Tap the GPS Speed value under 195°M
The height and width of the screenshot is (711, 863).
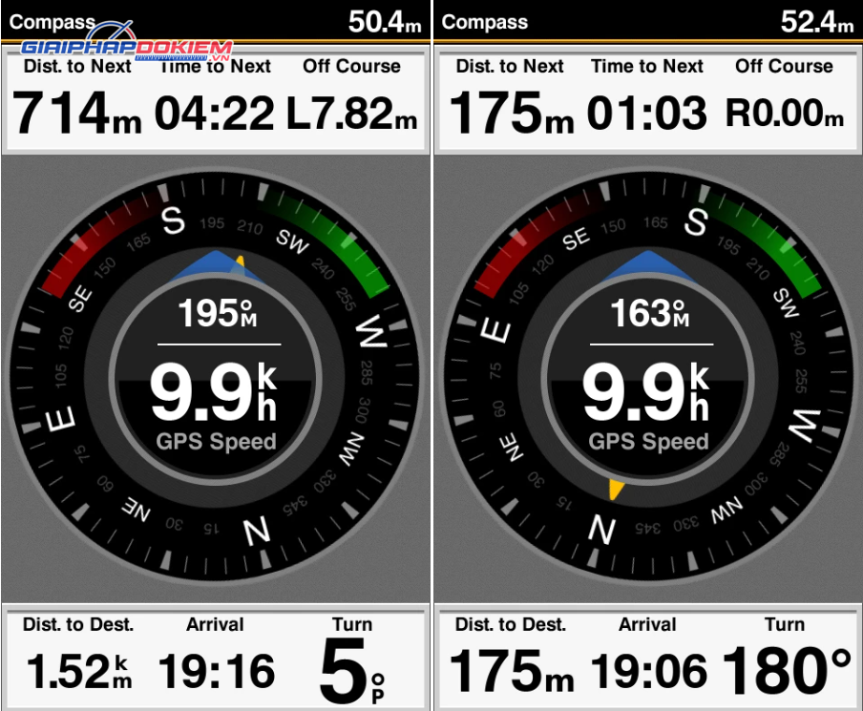[214, 392]
